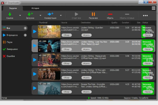Click play arrow on Lose You Now row

pyautogui.click(x=35, y=46)
